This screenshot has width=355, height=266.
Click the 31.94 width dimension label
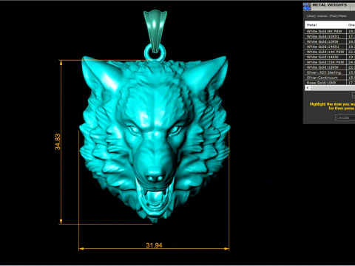154,245
